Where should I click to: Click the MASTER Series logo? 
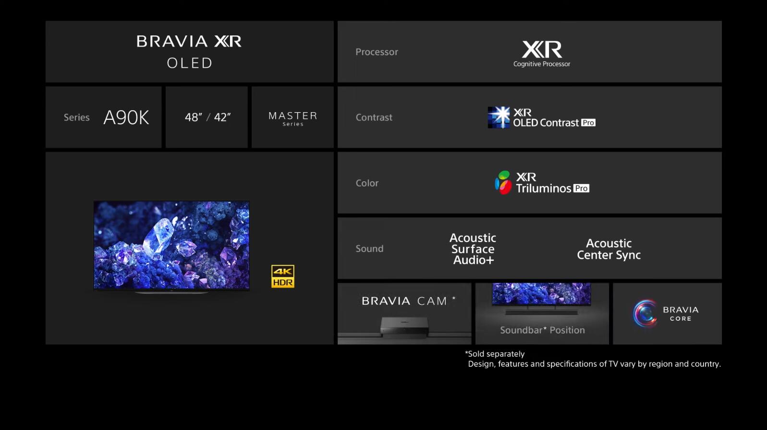[292, 118]
